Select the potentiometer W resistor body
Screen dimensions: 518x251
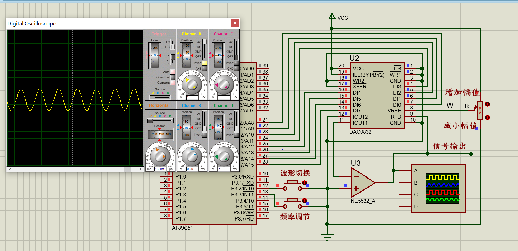480,110
